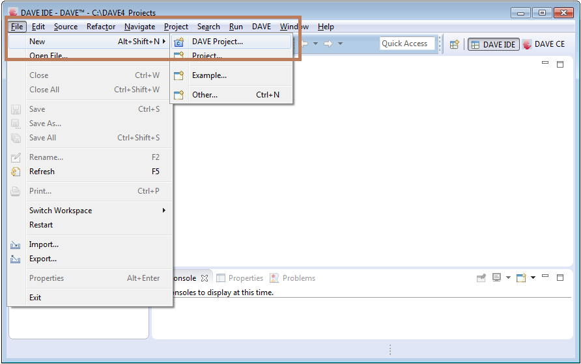Open the DAVE menu
Viewport: 581px width, 364px height.
pyautogui.click(x=261, y=27)
